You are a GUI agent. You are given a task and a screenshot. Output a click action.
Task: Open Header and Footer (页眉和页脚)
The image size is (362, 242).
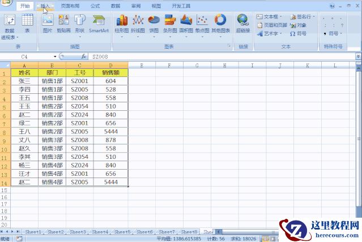pos(272,25)
